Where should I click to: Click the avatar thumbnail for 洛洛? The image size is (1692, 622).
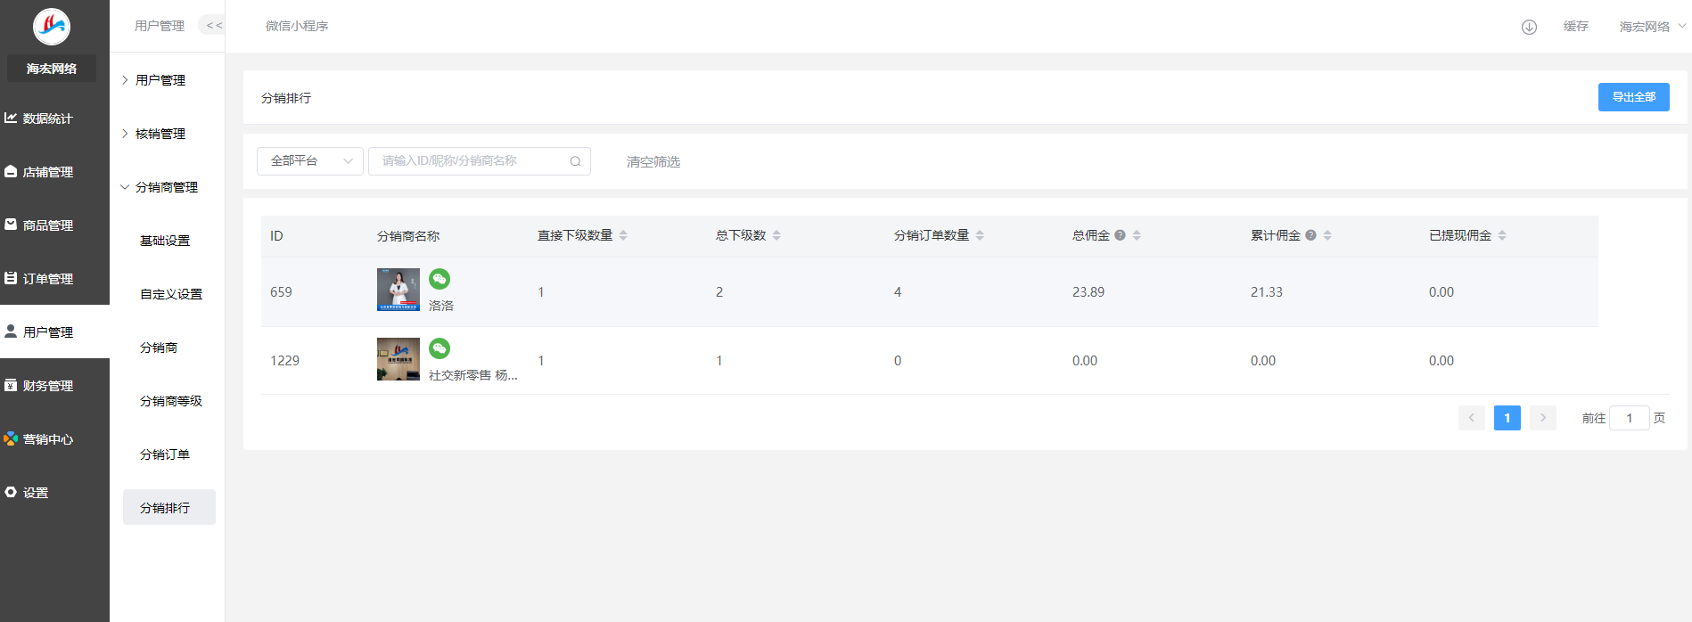click(398, 290)
